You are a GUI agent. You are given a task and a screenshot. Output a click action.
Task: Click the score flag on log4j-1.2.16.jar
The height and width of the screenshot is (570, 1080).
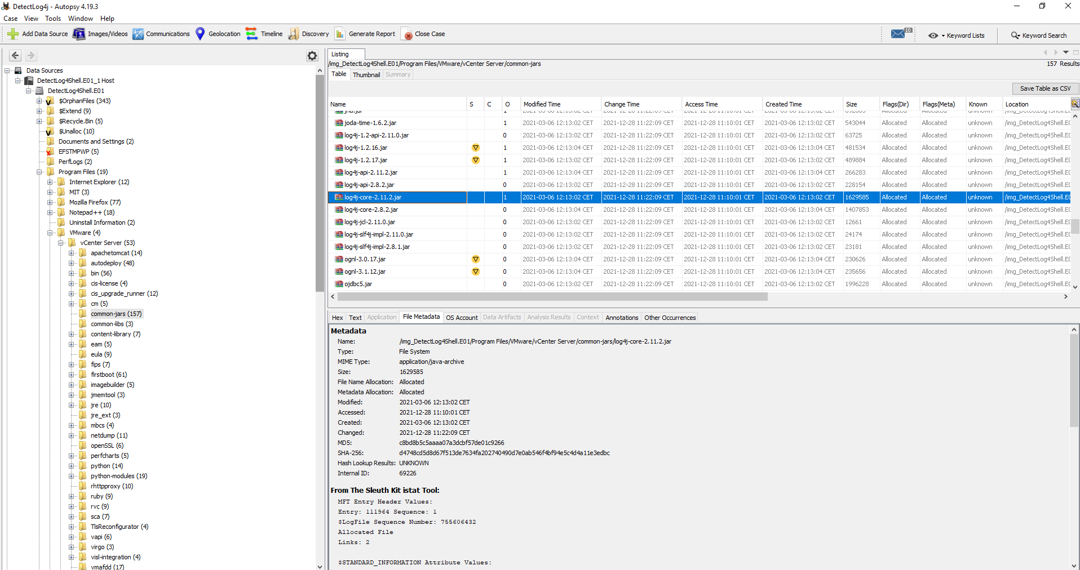click(x=476, y=148)
